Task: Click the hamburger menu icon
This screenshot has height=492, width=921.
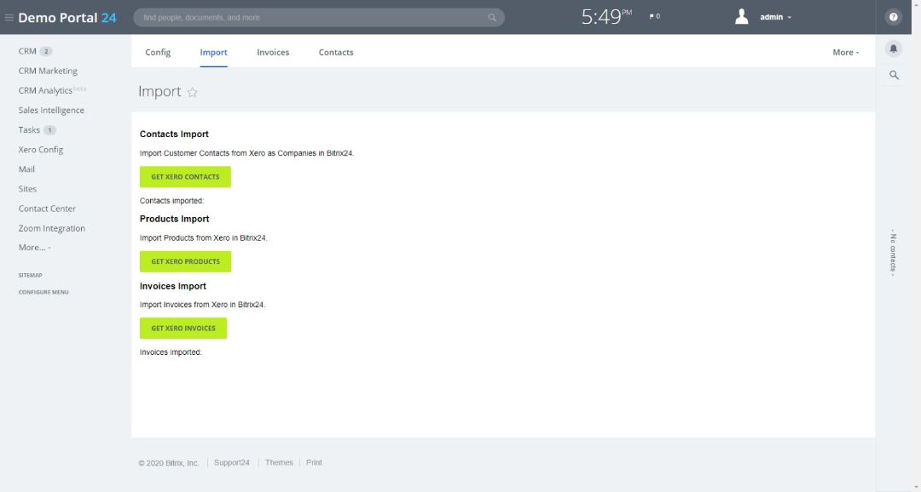Action: point(9,18)
